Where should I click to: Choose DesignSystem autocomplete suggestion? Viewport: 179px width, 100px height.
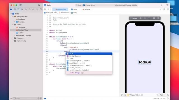[x=89, y=56]
